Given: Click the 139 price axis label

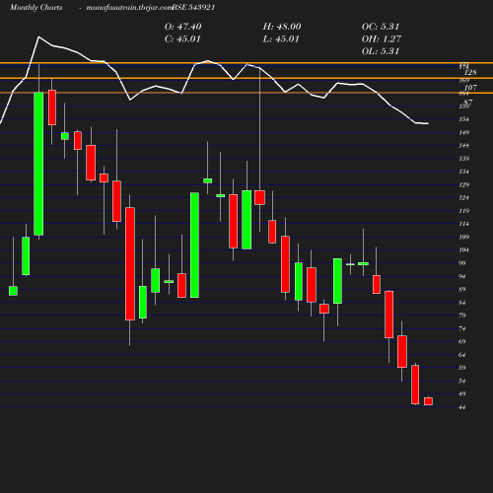Looking at the screenshot, I should (x=463, y=159).
